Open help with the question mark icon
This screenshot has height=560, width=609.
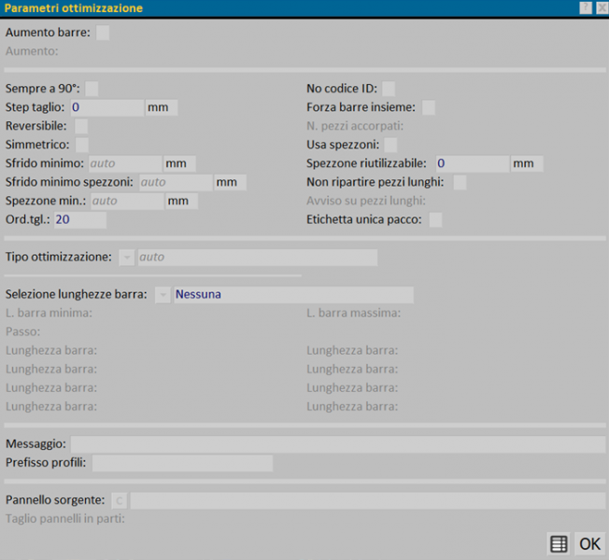(586, 8)
